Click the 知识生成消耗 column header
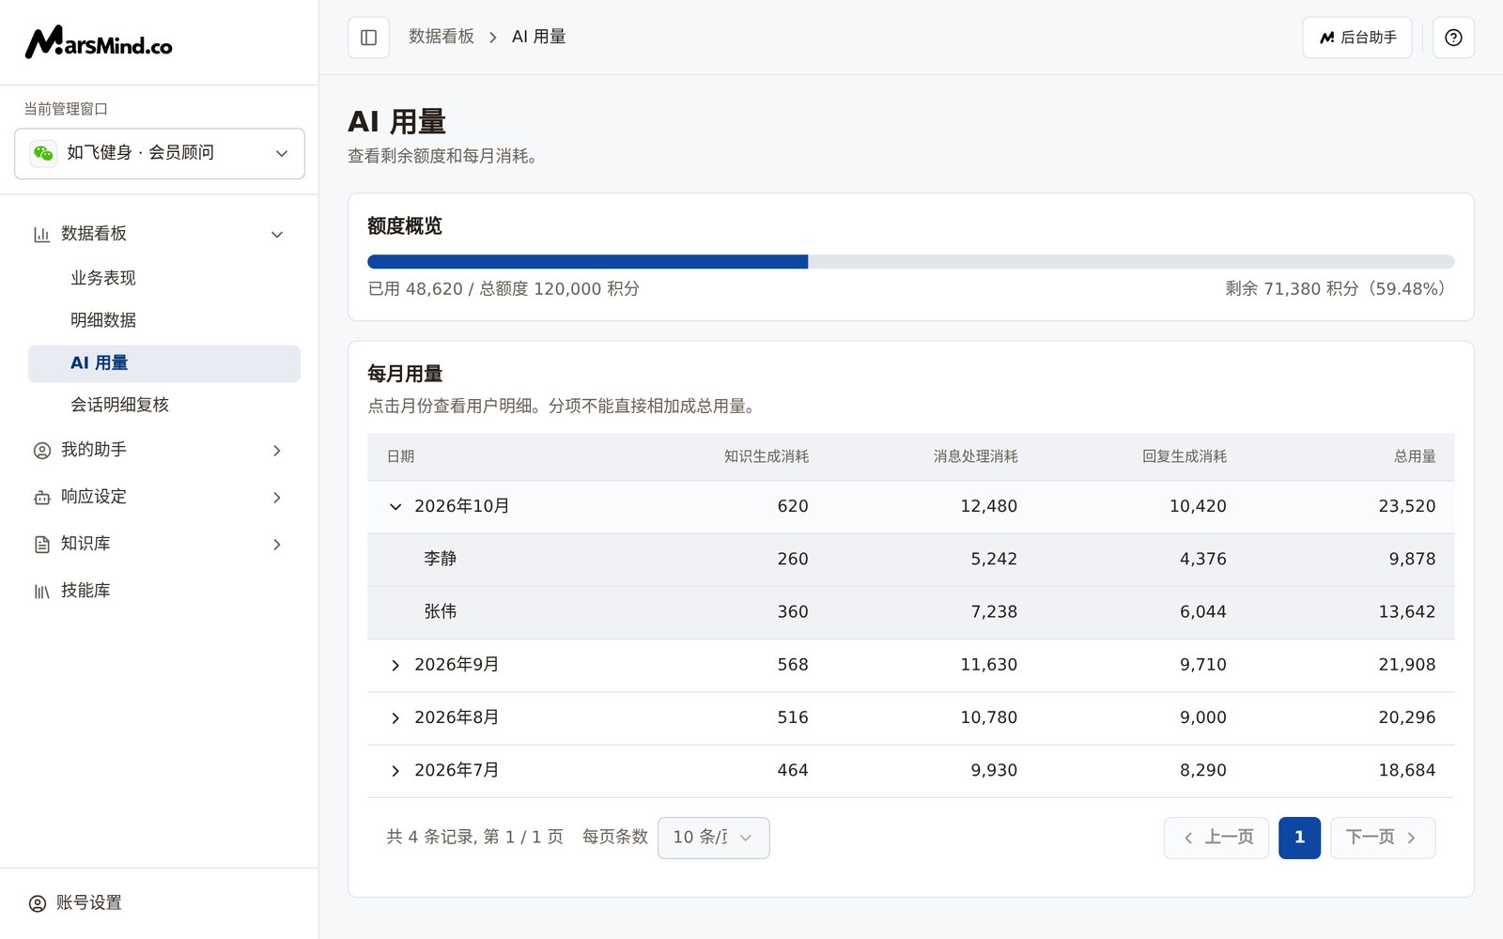 (767, 456)
